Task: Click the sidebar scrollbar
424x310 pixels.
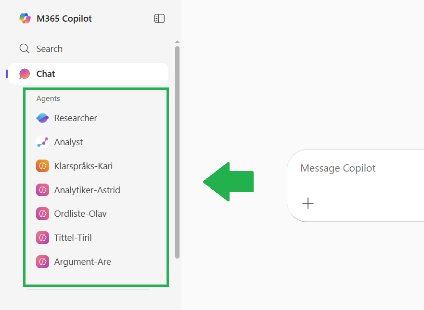Action: pos(177,149)
